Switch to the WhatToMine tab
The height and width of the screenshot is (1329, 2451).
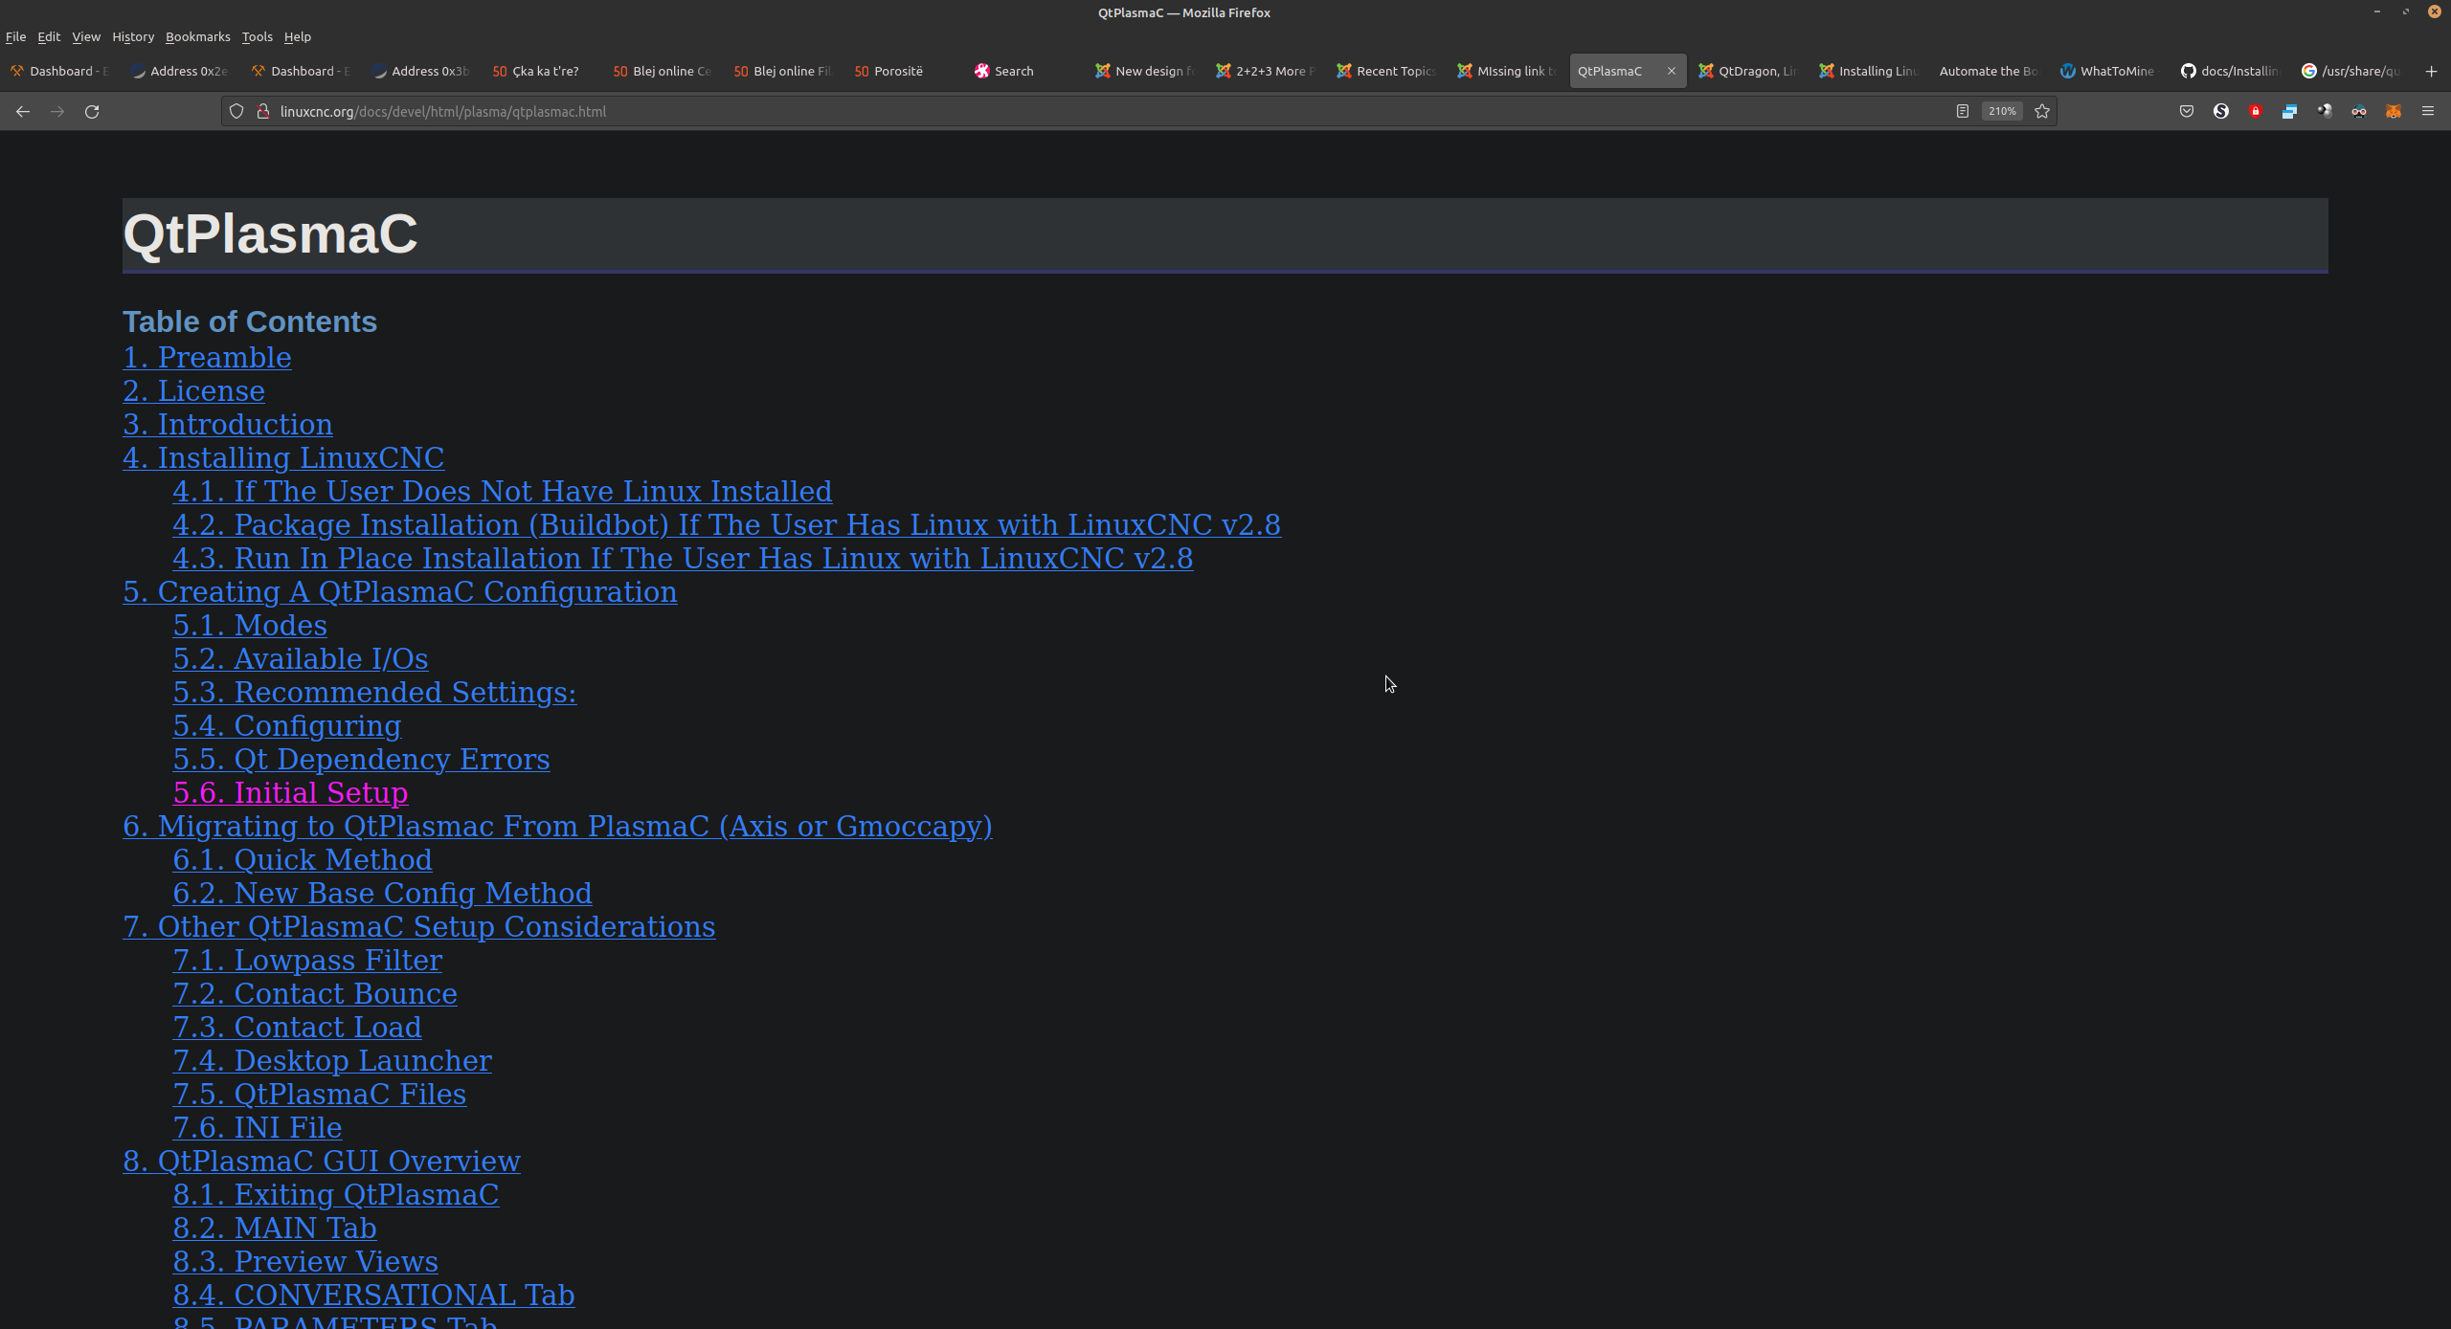(x=2111, y=71)
